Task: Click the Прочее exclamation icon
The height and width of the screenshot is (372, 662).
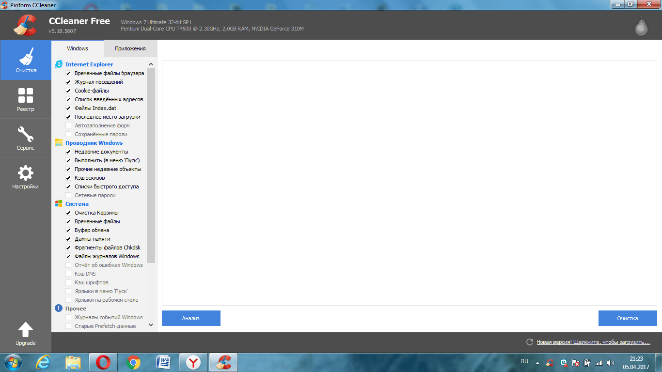Action: pos(59,308)
